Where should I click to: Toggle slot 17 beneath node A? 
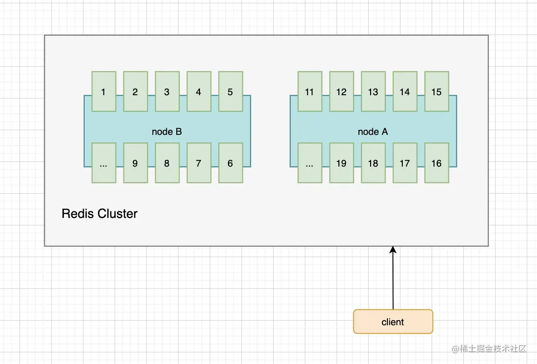(405, 163)
